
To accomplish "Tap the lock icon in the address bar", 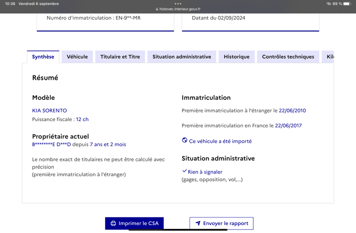I will (157, 9).
